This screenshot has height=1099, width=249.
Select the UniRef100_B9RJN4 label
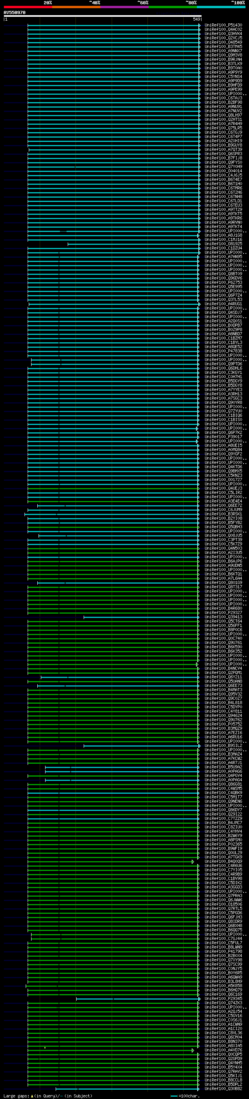point(223,59)
